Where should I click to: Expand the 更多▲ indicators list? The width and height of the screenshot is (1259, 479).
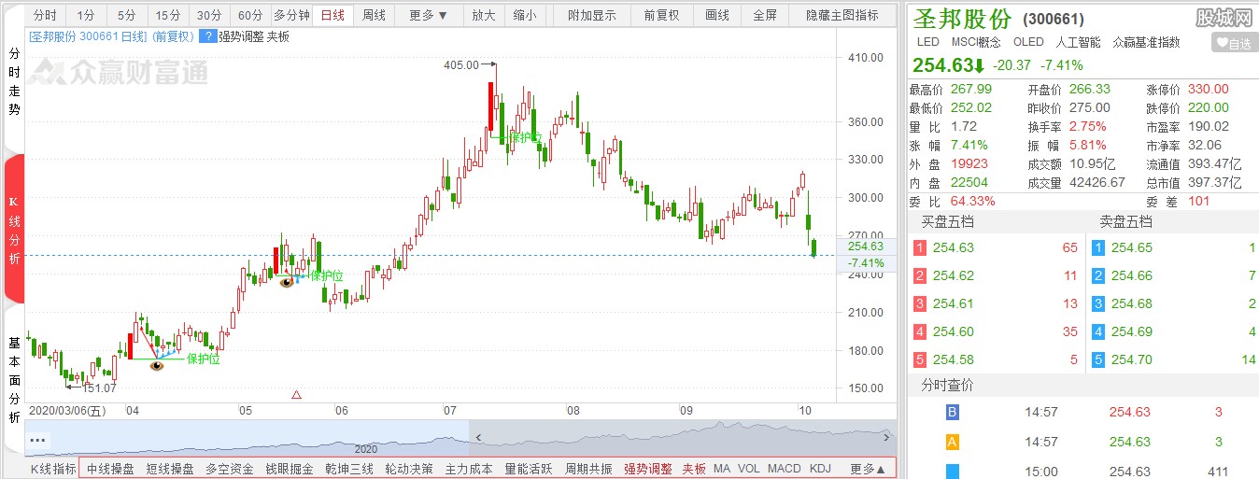(x=868, y=469)
